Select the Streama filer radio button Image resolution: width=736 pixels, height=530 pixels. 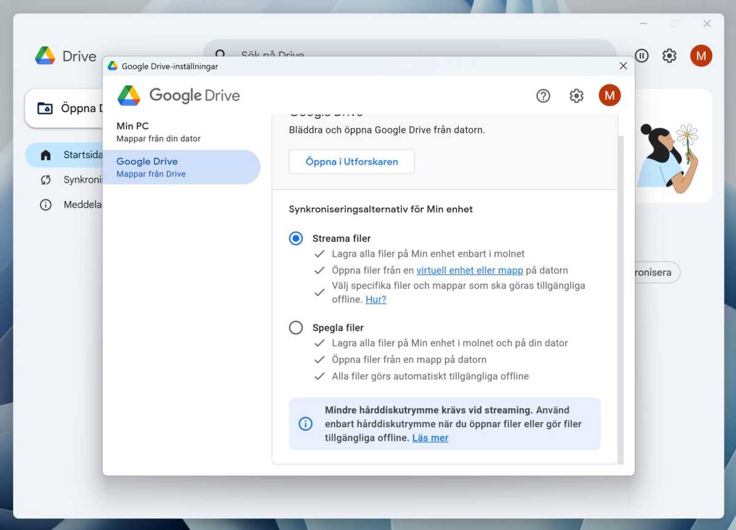pos(296,238)
